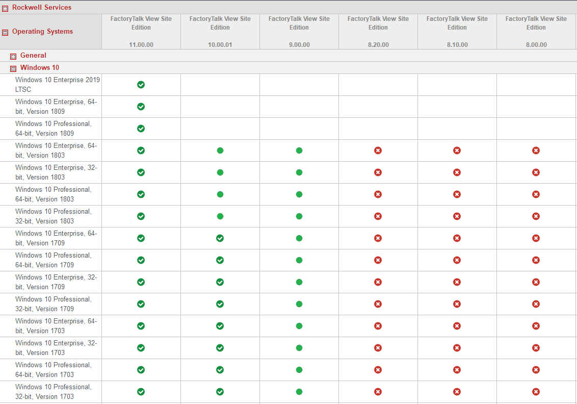Screen dimensions: 577x404
Task: Click green dot for Professional 32-bit 1803 under 10.00.01
Action: [220, 216]
